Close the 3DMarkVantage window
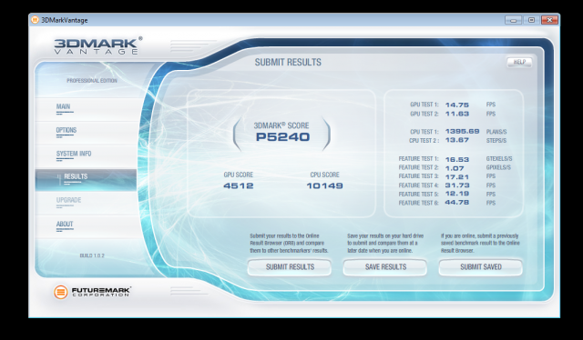This screenshot has width=583, height=340. point(549,20)
